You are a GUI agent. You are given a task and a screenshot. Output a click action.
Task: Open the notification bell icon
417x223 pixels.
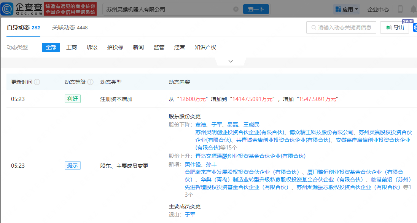pyautogui.click(x=413, y=9)
